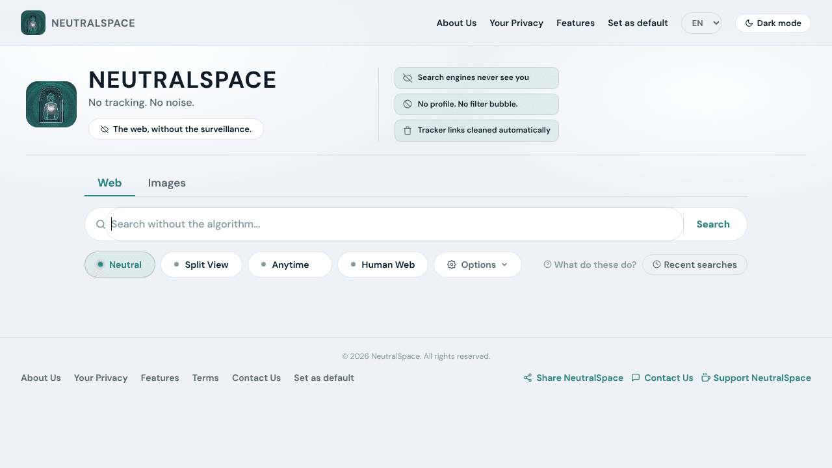The image size is (832, 468).
Task: Click the speech bubble icon in footer
Action: pyautogui.click(x=636, y=378)
